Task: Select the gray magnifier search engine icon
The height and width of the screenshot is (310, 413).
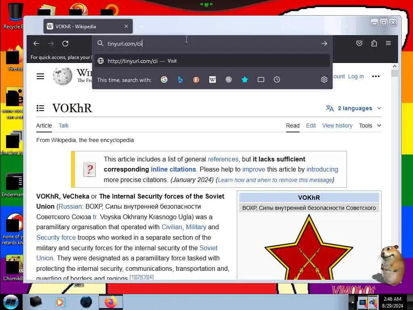Action: (x=229, y=80)
